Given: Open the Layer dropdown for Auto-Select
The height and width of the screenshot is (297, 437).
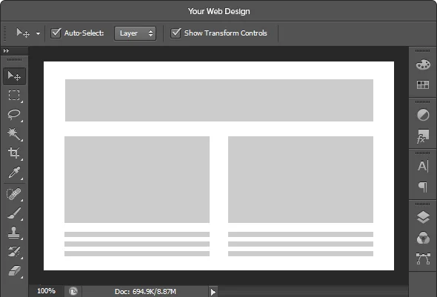Looking at the screenshot, I should coord(135,33).
